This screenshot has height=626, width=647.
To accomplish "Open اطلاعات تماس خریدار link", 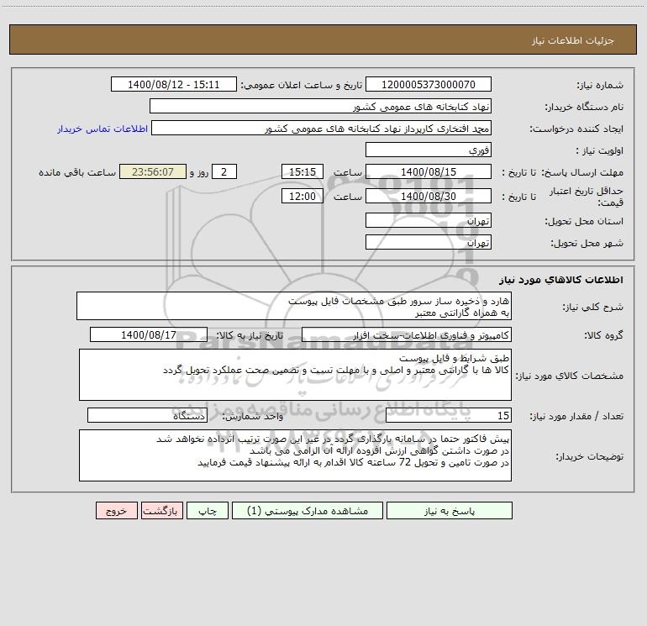I will click(103, 129).
